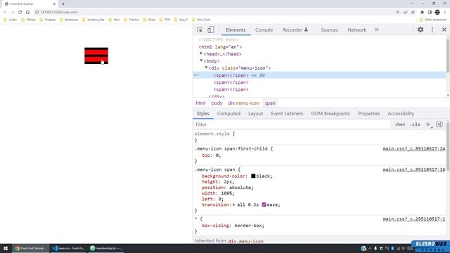Open the Accessibility sub-tab
Viewport: 450px width, 253px height.
coord(401,114)
